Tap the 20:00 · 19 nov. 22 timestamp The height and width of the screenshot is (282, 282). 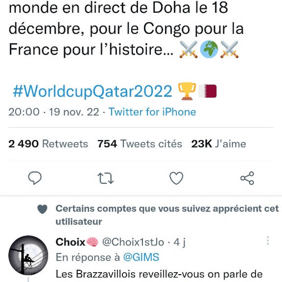(x=54, y=112)
